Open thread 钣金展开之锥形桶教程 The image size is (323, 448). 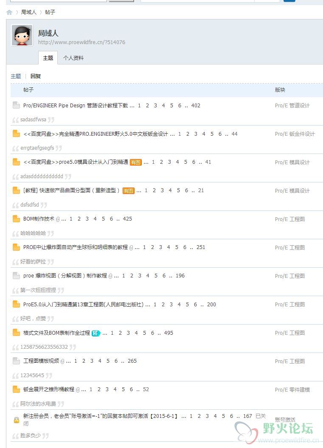pos(48,389)
